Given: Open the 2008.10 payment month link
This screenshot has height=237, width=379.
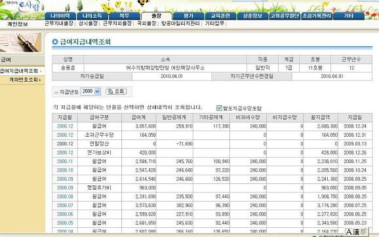Looking at the screenshot, I should click(x=65, y=170).
